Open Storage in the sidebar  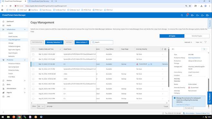pyautogui.click(x=11, y=43)
